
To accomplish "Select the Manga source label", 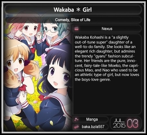I will [x=92, y=119].
